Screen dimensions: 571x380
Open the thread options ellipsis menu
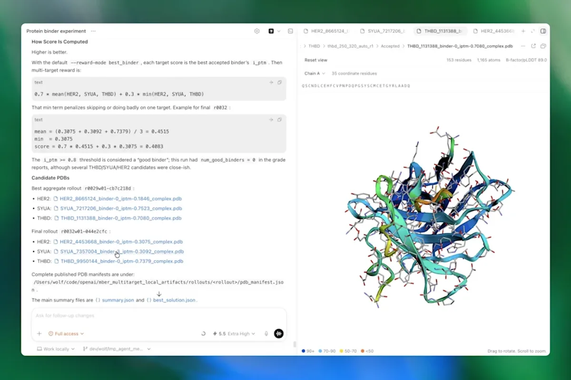pos(93,31)
